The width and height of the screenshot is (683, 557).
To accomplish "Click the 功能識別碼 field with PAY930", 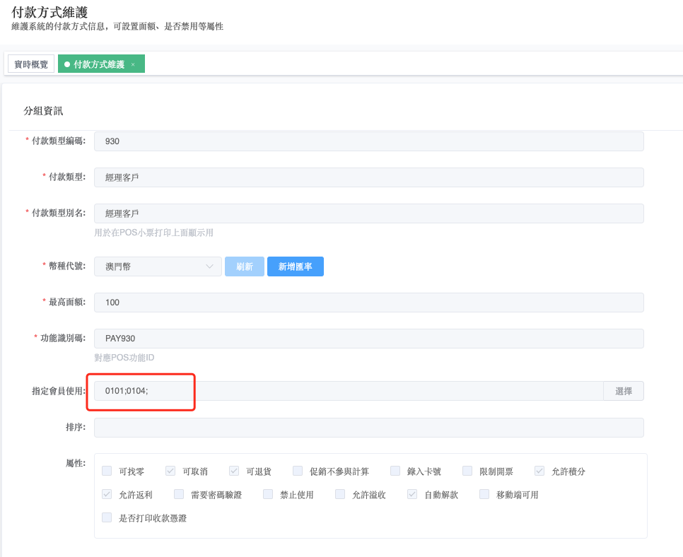I will [368, 339].
